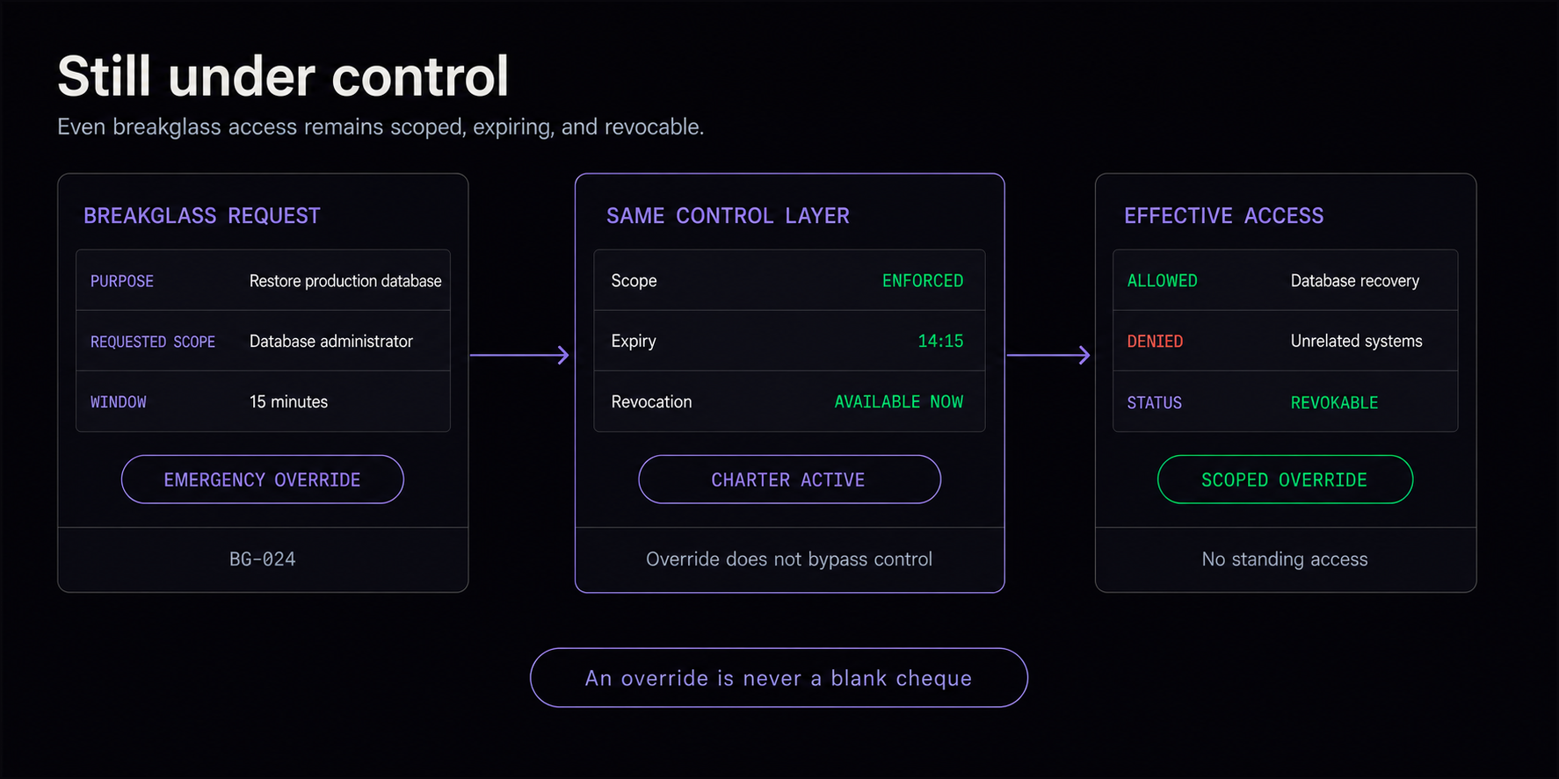This screenshot has width=1559, height=779.
Task: Click the green Scoped Override button
Action: click(1285, 480)
